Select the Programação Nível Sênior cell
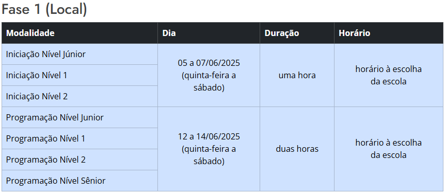The width and height of the screenshot is (446, 194). click(79, 181)
